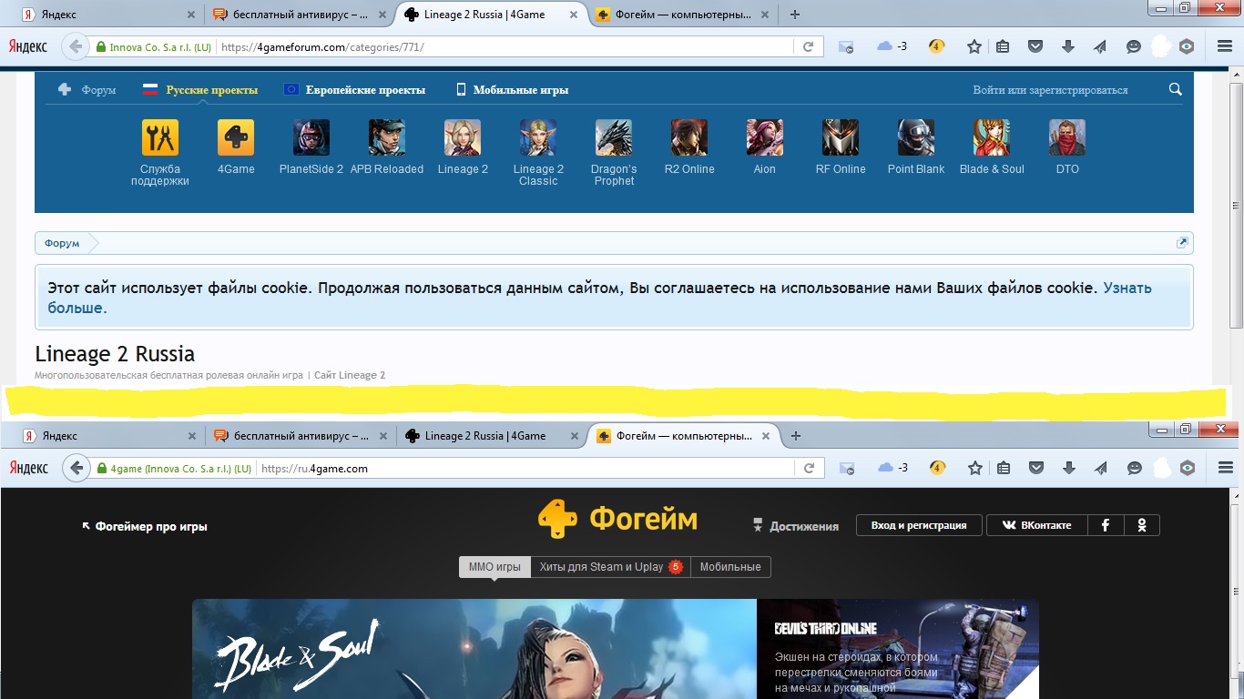The image size is (1244, 699).
Task: Open the APB Reloaded forum icon
Action: [387, 138]
